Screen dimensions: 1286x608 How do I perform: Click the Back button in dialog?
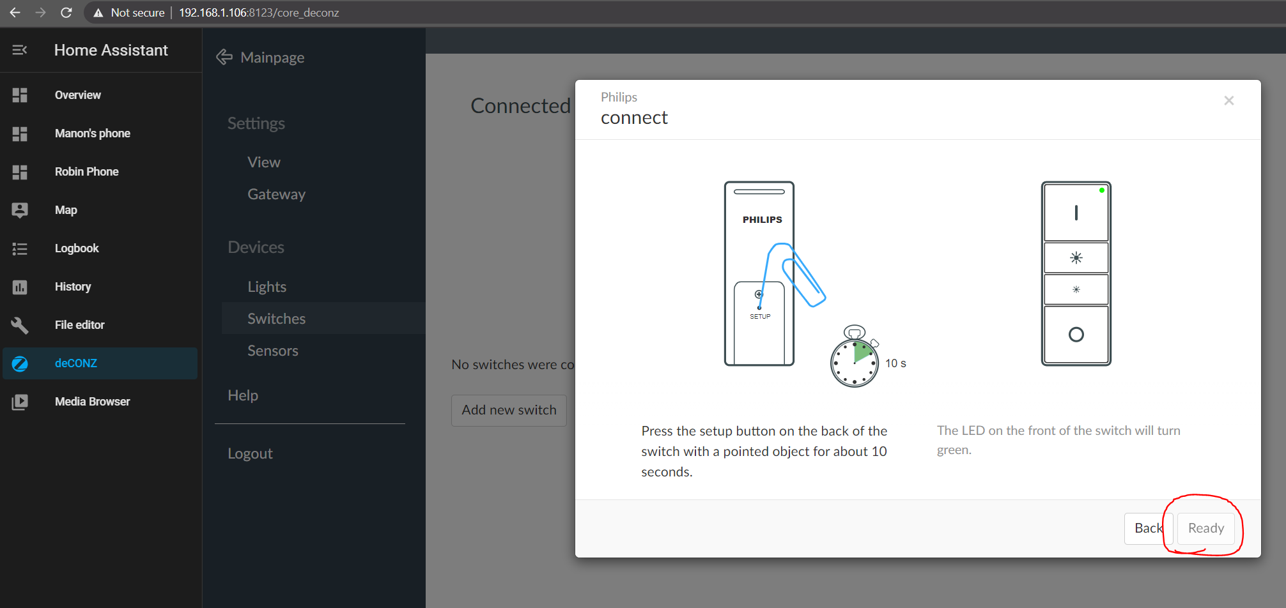click(x=1148, y=528)
